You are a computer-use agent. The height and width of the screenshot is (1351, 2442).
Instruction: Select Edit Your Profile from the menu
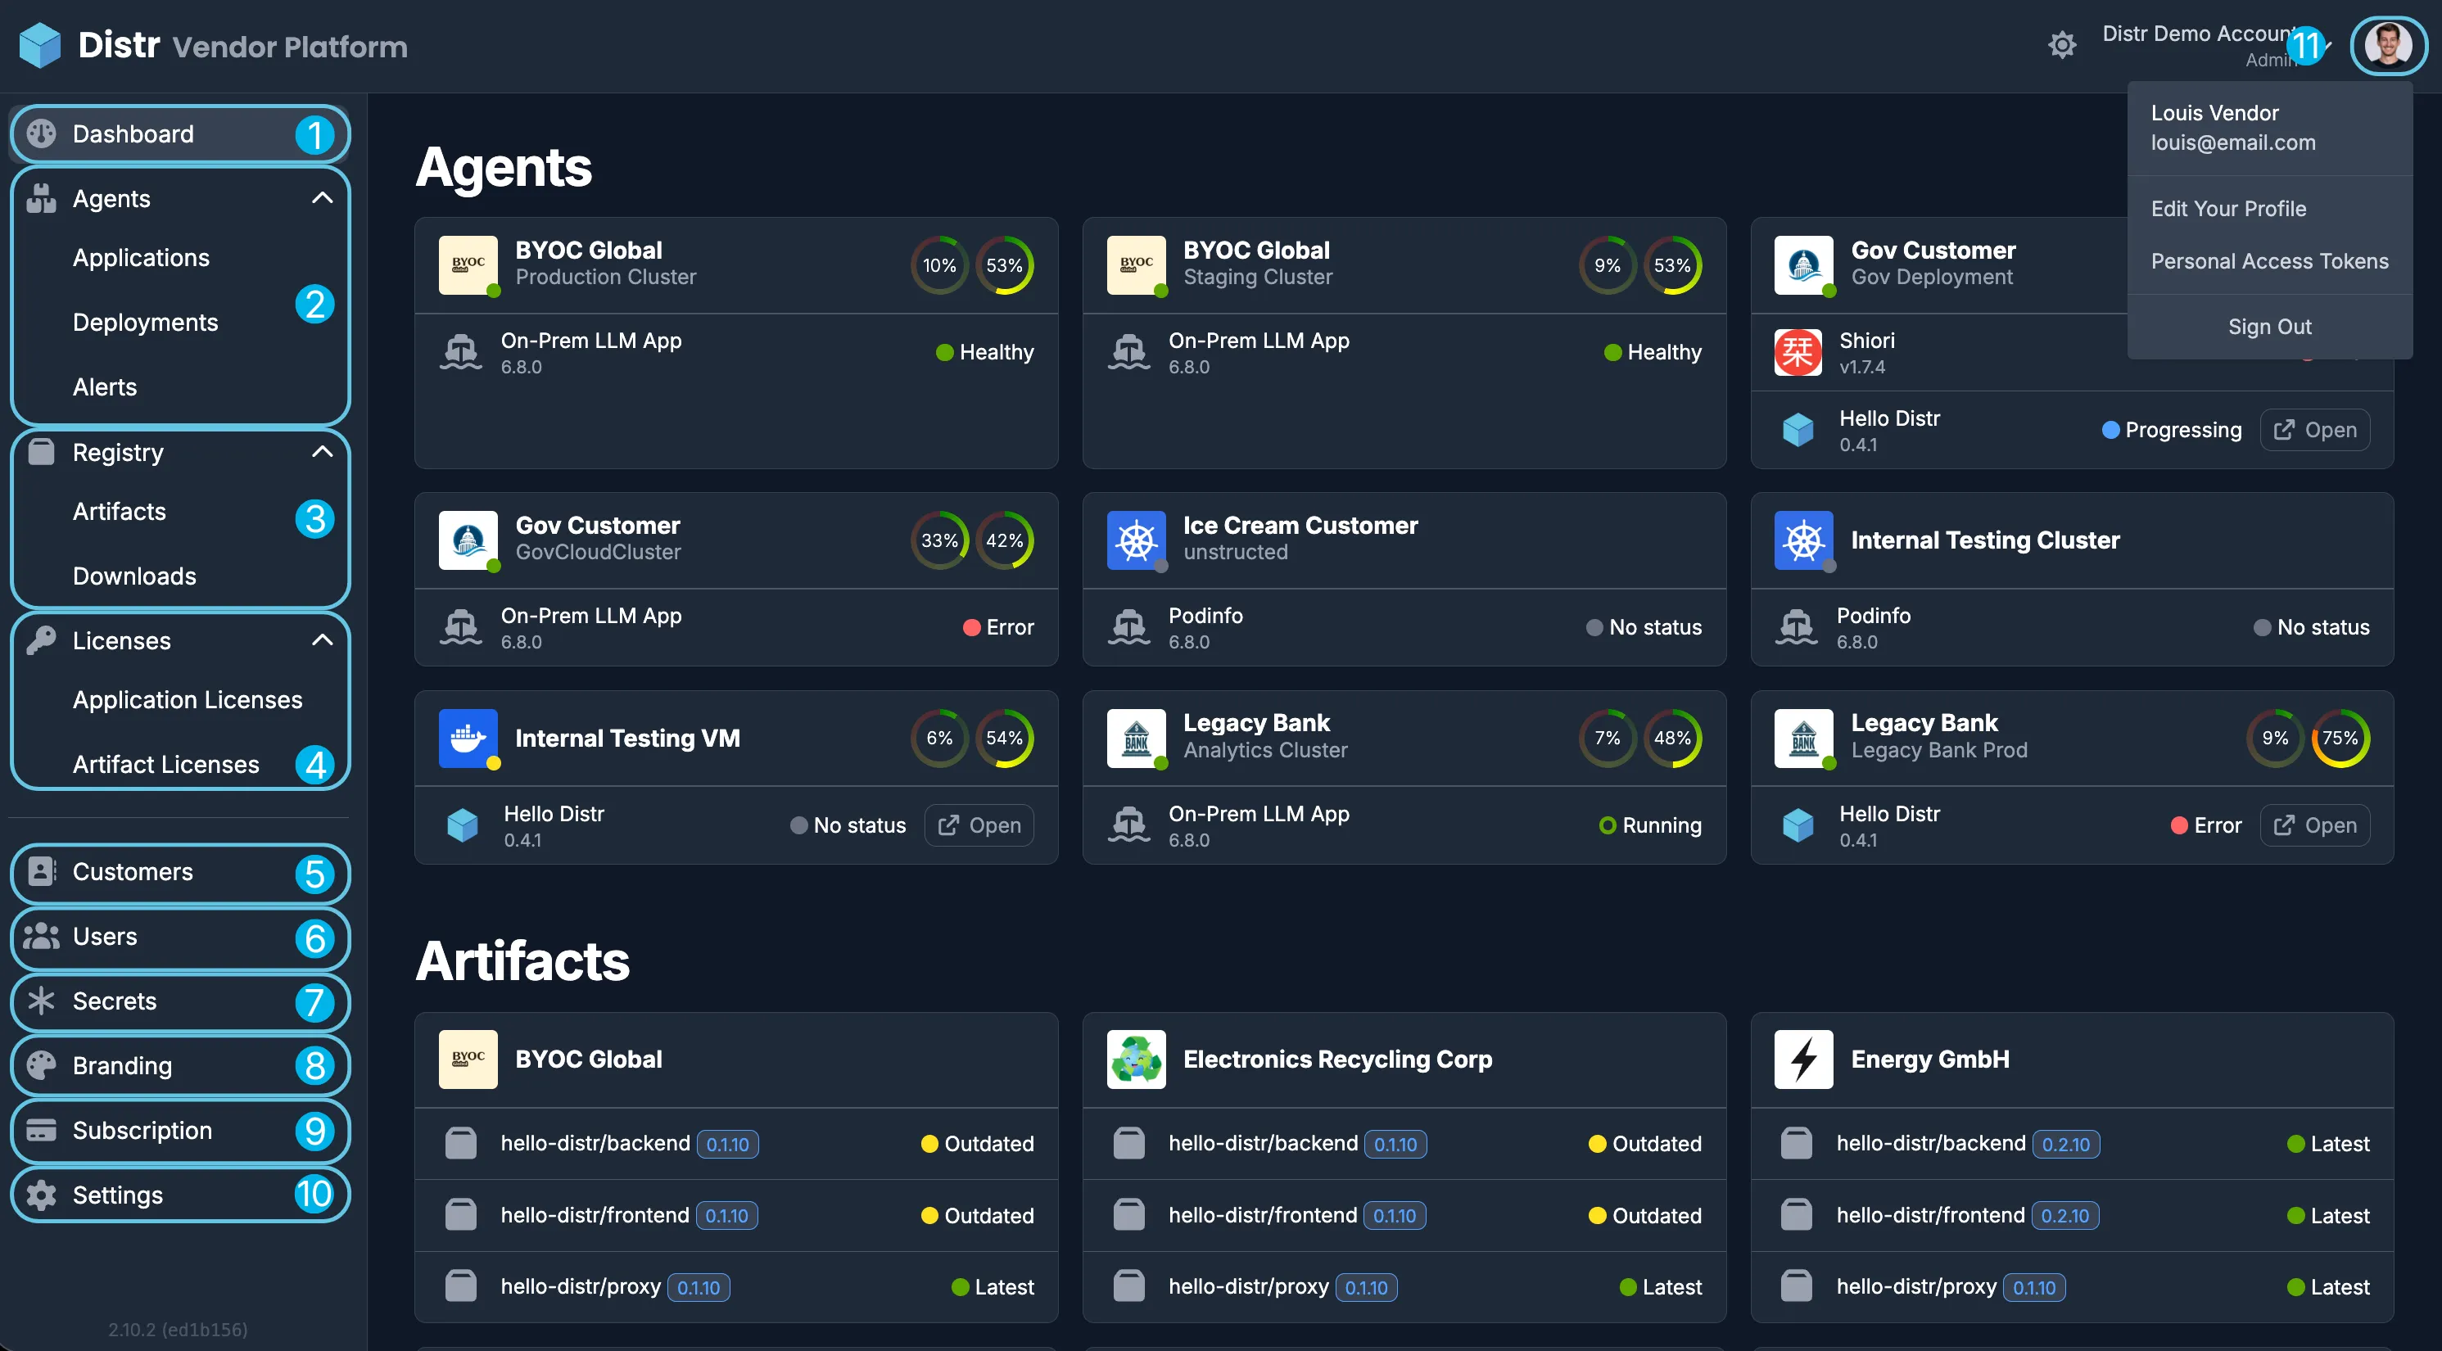point(2229,209)
